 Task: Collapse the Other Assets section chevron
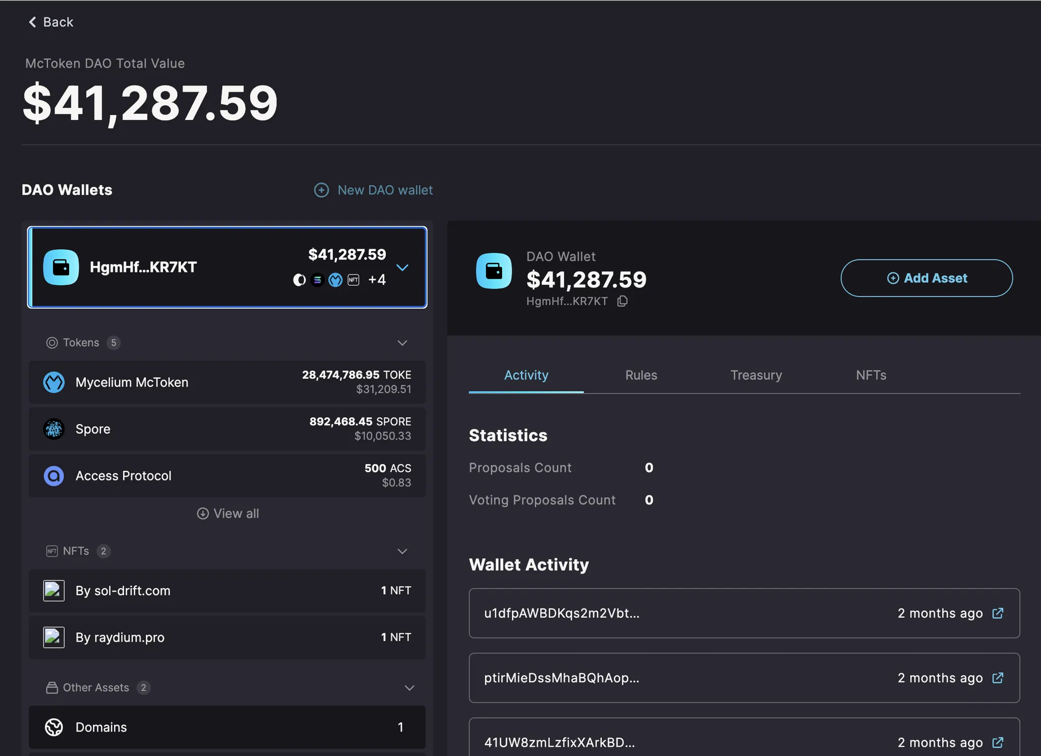409,688
